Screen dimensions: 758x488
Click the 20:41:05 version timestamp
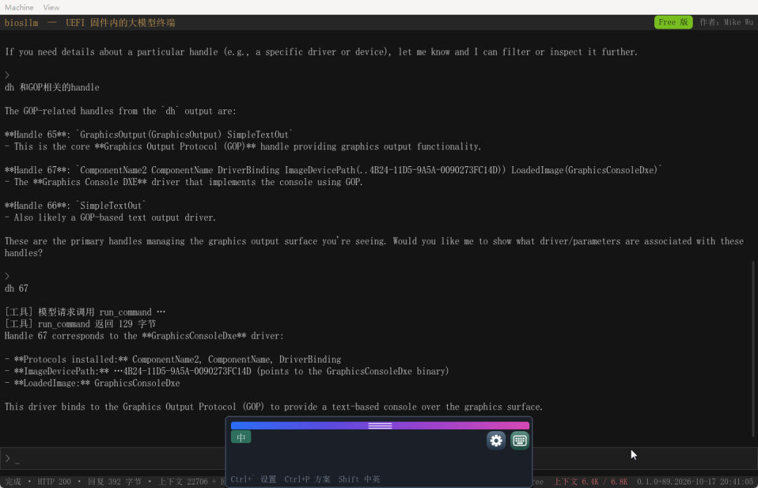(x=695, y=482)
